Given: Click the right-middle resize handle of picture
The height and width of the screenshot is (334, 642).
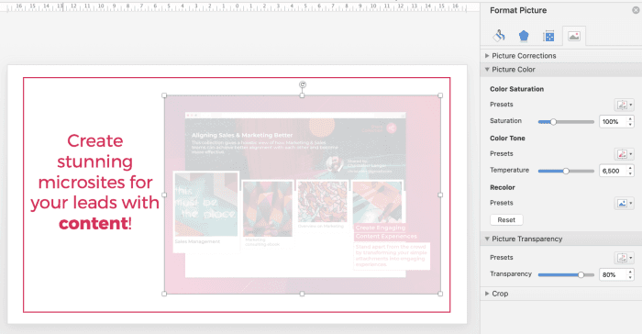Looking at the screenshot, I should pos(440,195).
